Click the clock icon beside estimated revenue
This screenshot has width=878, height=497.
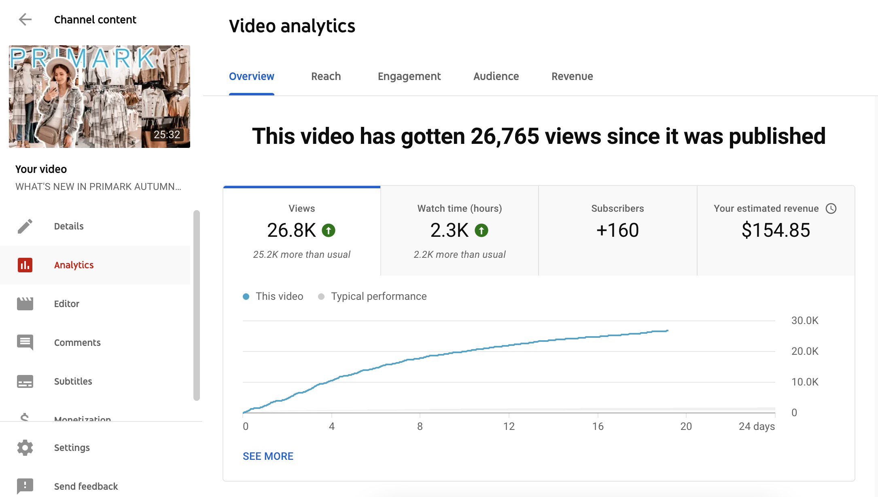tap(831, 208)
